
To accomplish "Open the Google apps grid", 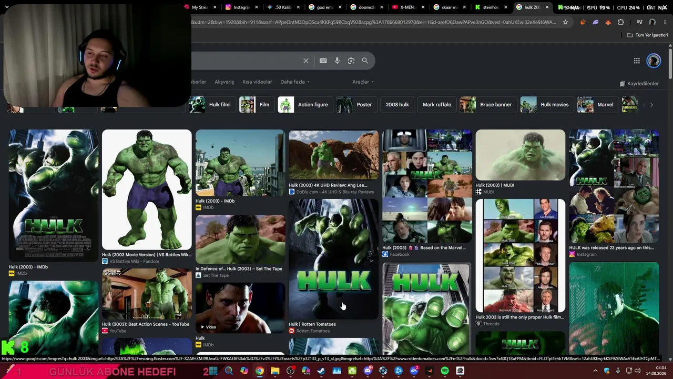I will coord(637,61).
